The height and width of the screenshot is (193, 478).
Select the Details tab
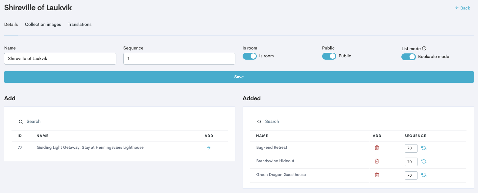point(11,25)
